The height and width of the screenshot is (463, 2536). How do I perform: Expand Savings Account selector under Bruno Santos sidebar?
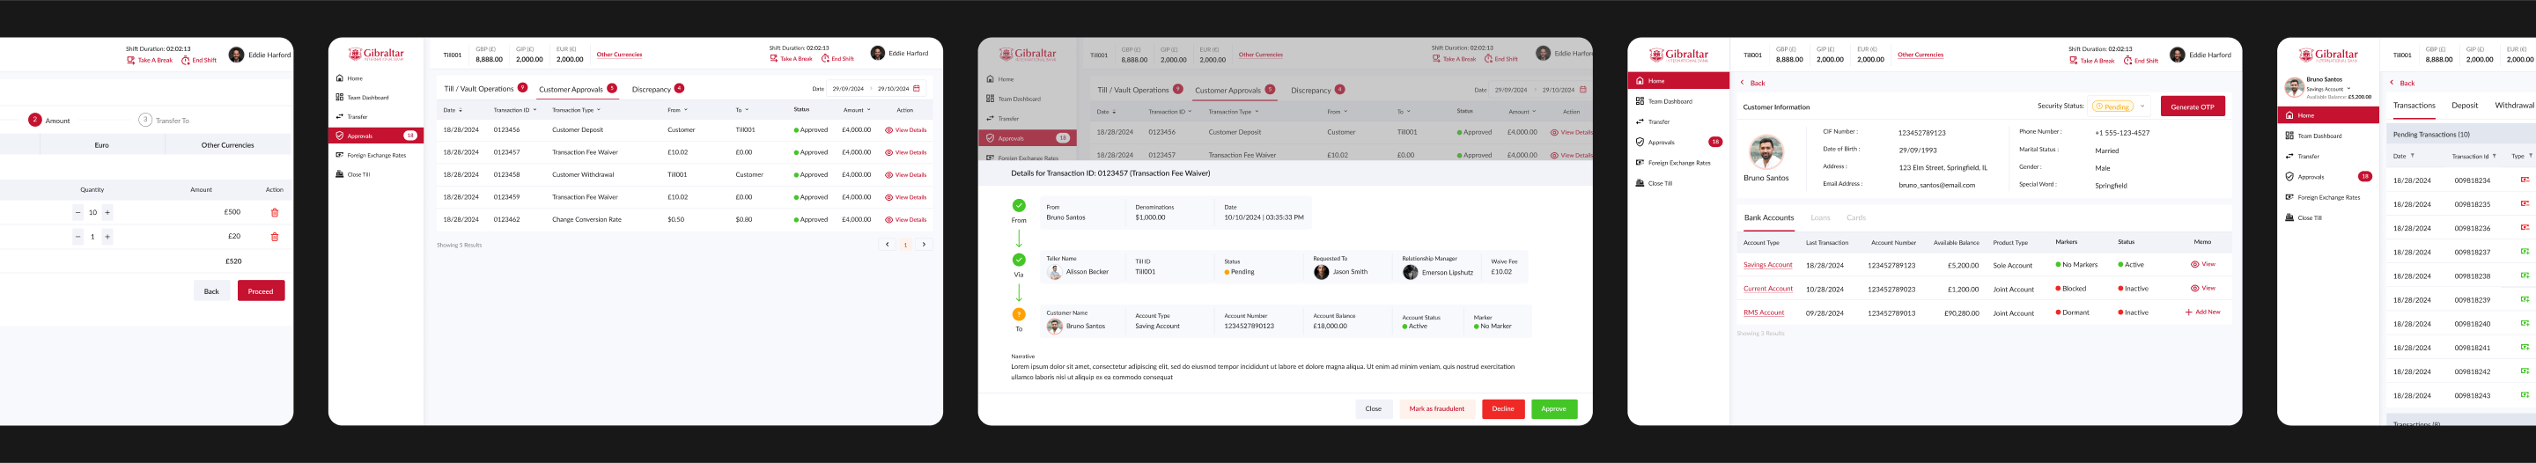pyautogui.click(x=2348, y=89)
